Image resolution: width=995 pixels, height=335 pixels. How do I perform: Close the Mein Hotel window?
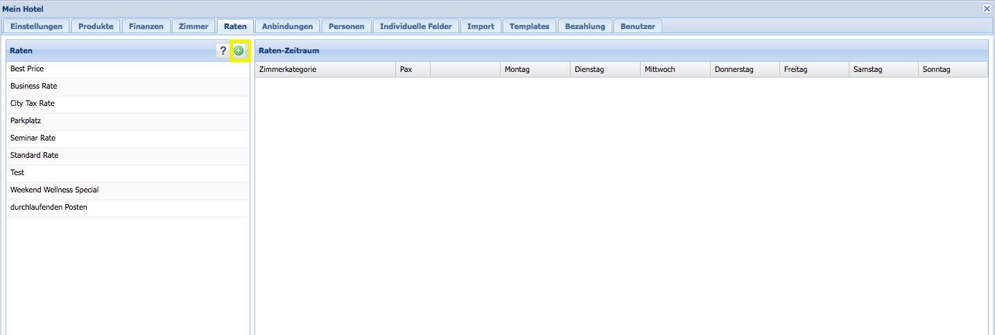[x=987, y=9]
